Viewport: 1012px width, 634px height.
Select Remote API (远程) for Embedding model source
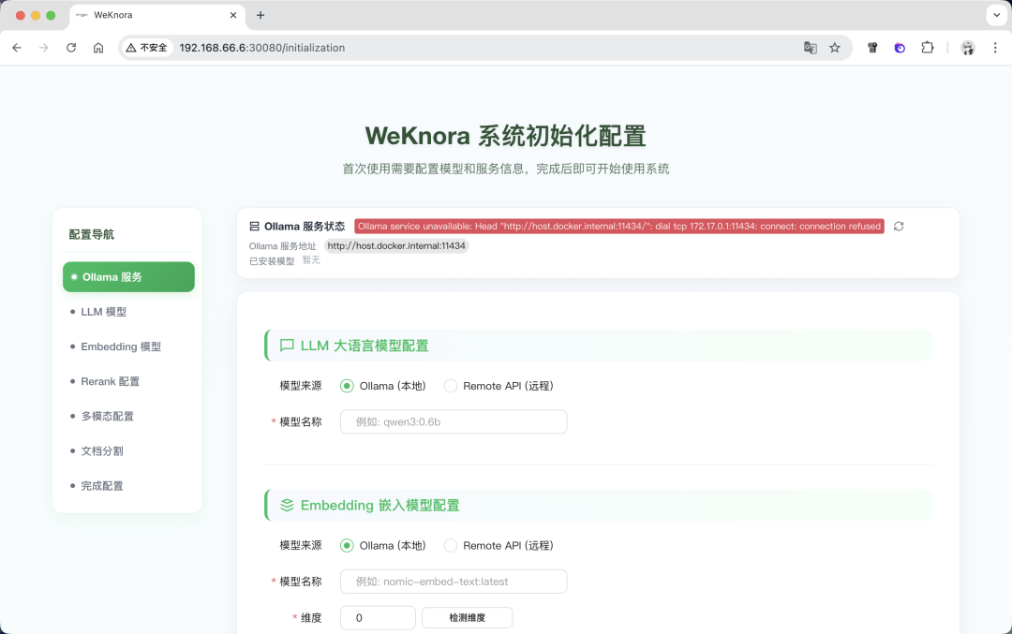tap(499, 546)
